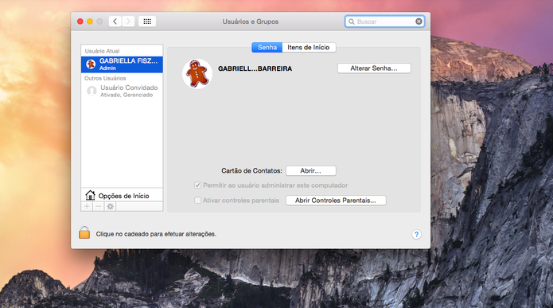Select Usuário Convidado in user list
This screenshot has width=553, height=308.
(x=122, y=91)
